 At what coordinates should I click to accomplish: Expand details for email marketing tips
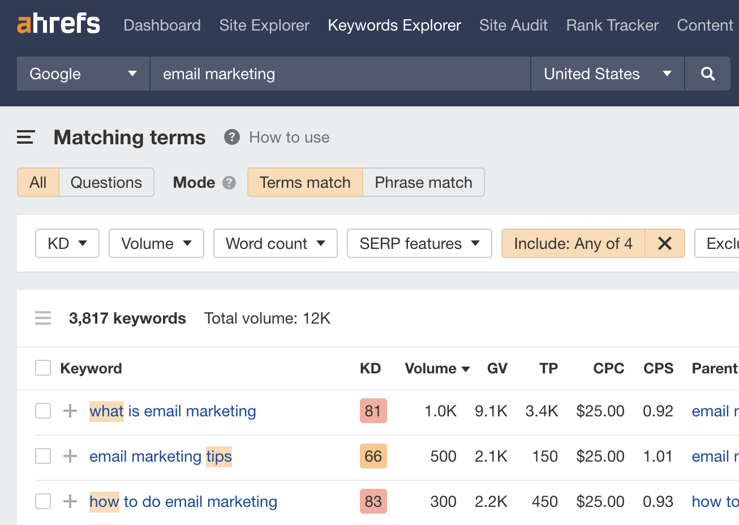[x=70, y=456]
